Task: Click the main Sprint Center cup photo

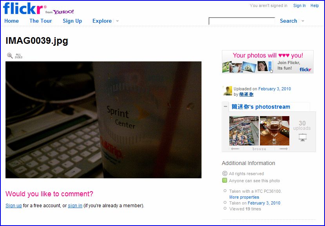Action: click(x=103, y=120)
